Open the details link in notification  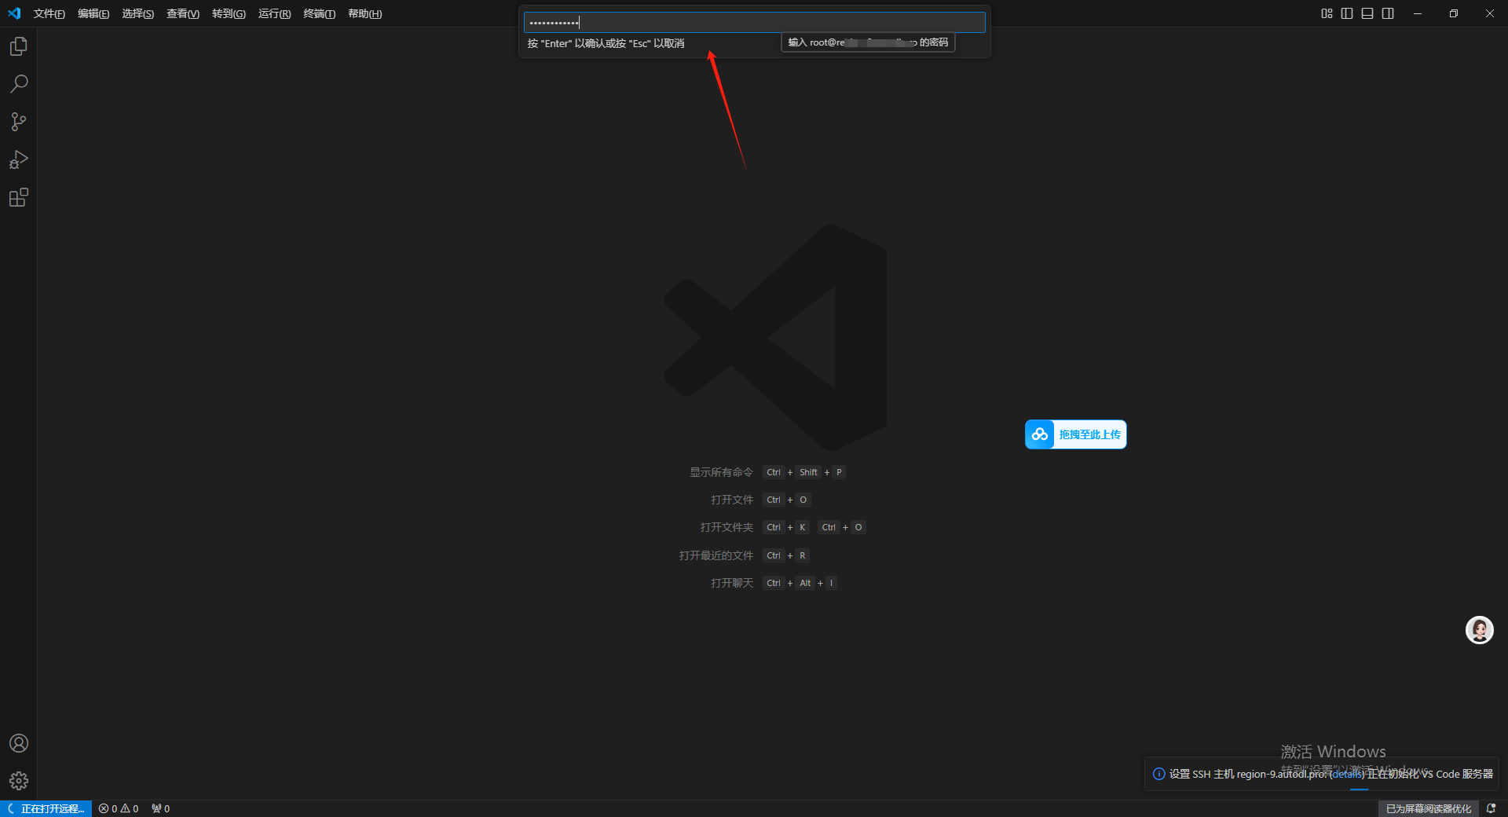click(1348, 774)
